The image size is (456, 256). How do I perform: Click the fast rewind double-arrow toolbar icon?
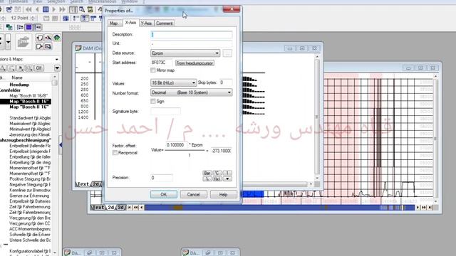(x=28, y=9)
